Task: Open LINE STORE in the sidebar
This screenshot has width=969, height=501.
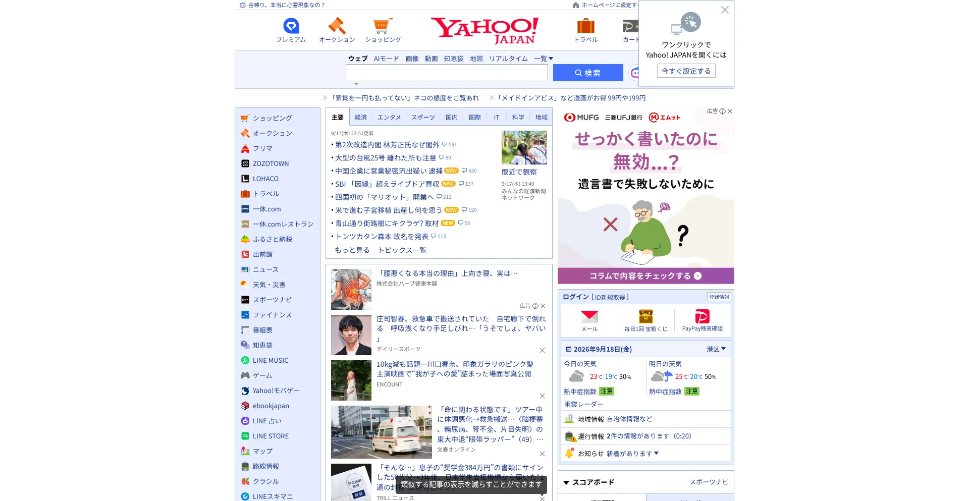Action: (x=271, y=436)
